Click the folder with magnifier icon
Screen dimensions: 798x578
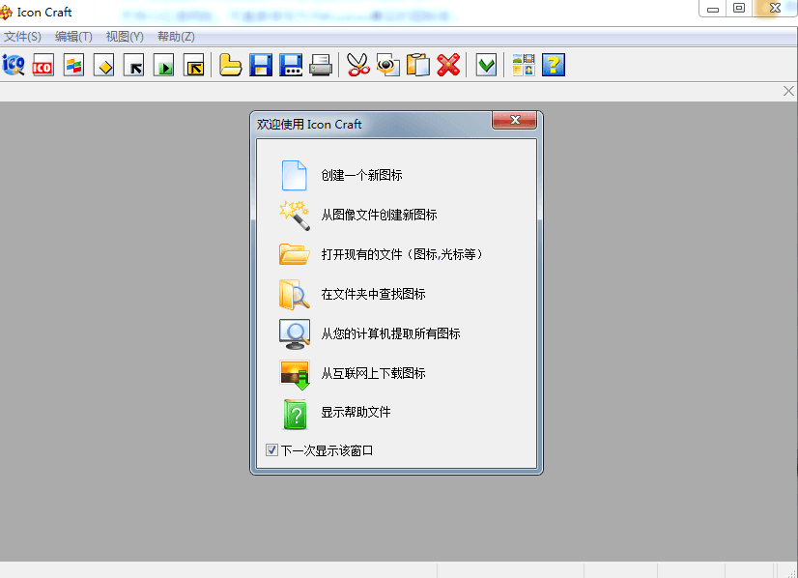coord(294,294)
